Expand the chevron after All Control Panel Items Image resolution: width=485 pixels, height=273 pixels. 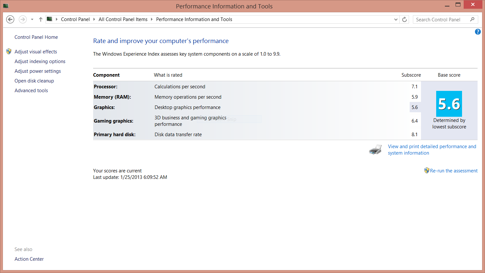152,19
